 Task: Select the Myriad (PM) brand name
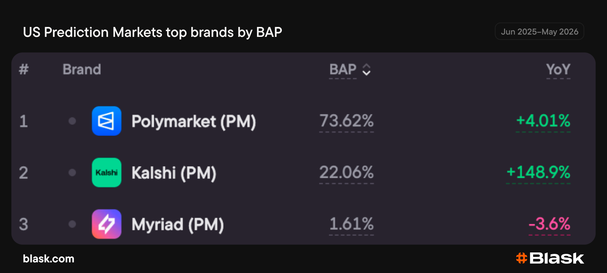coord(178,225)
